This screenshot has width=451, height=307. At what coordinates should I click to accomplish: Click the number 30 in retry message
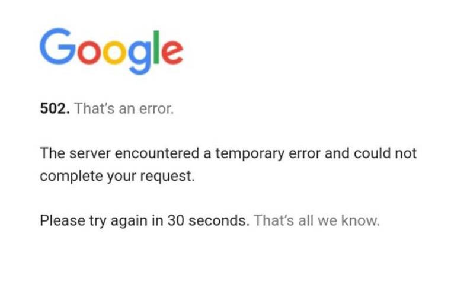point(176,220)
